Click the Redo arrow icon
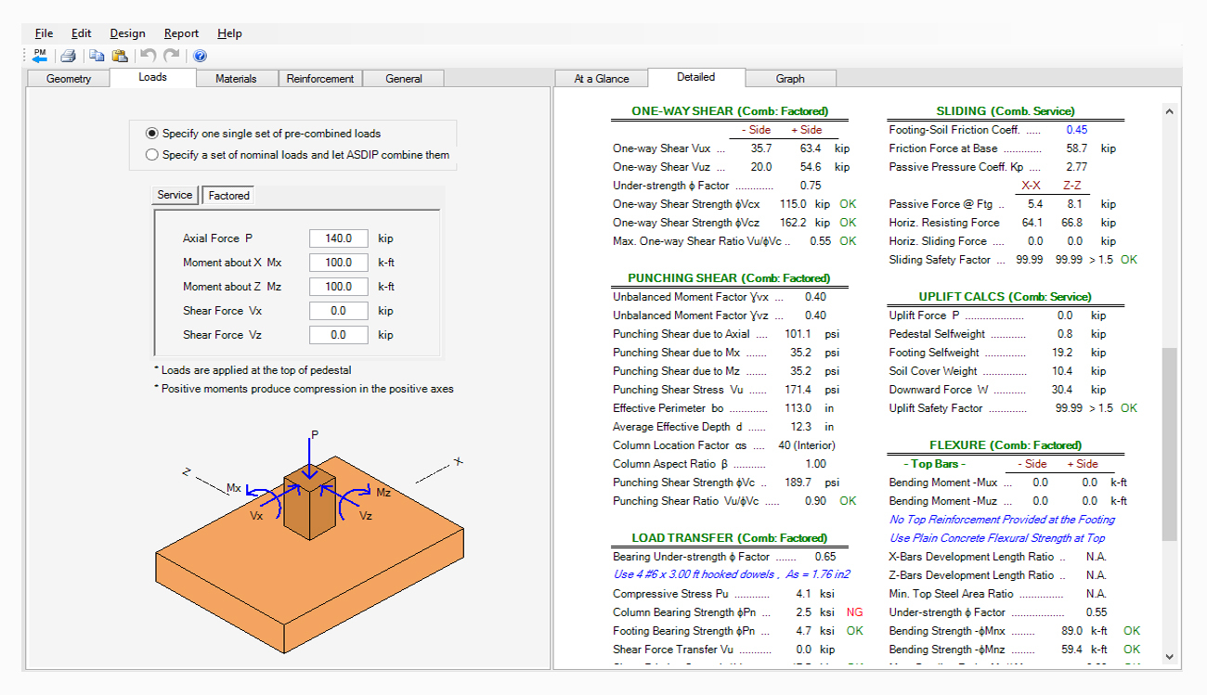The height and width of the screenshot is (695, 1207). 172,56
